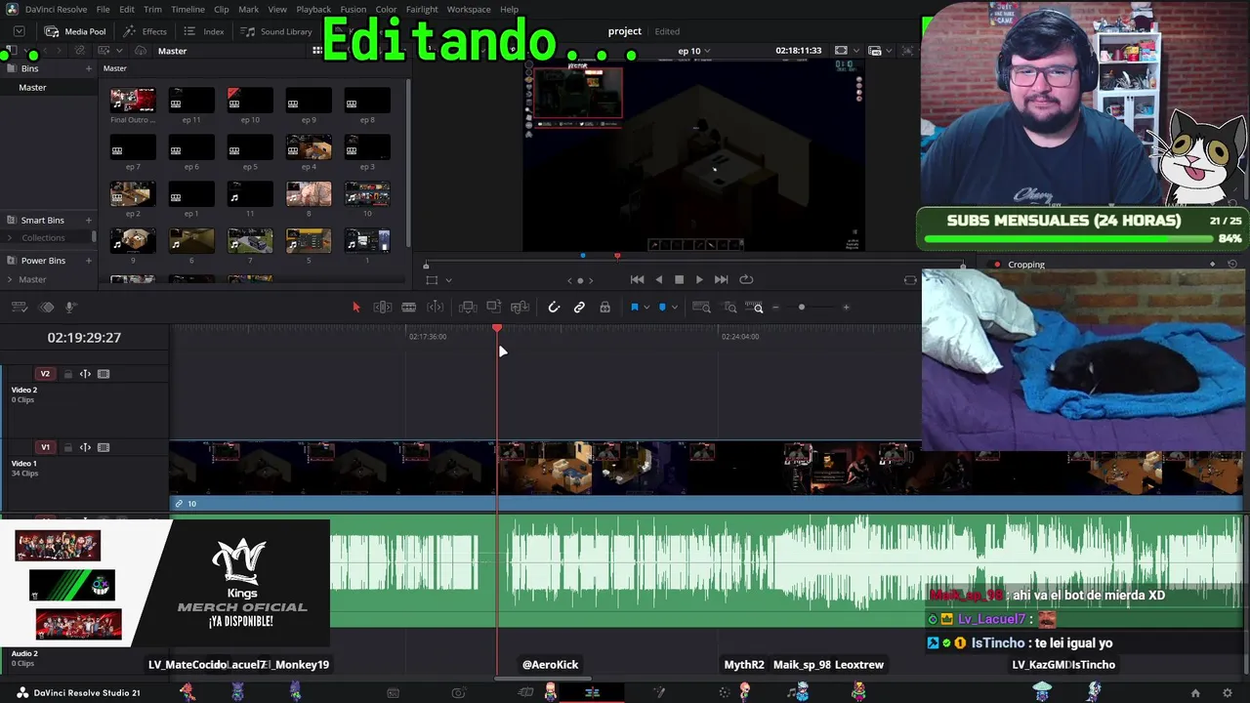Add a blue marker to the timeline
This screenshot has height=703, width=1250.
point(662,308)
